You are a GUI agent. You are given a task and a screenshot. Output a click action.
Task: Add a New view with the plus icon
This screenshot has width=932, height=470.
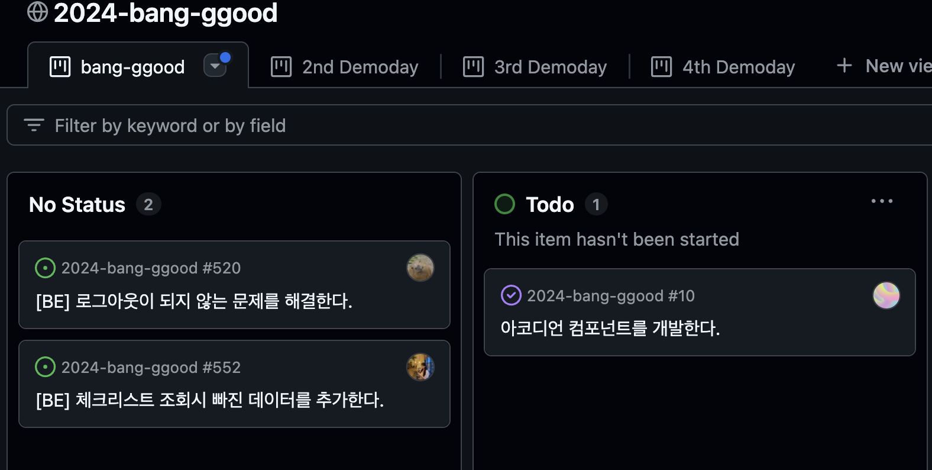point(844,66)
